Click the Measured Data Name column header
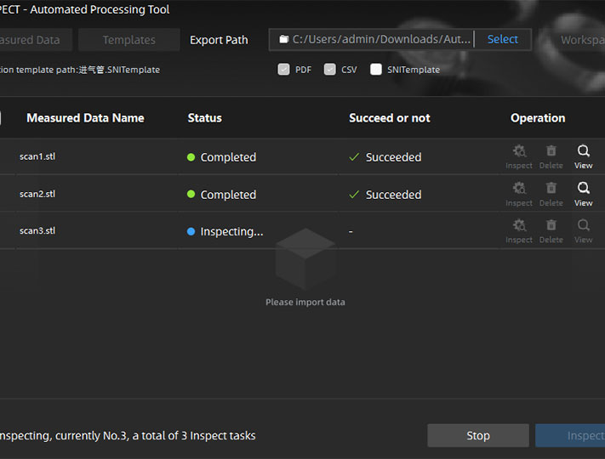 (x=85, y=118)
